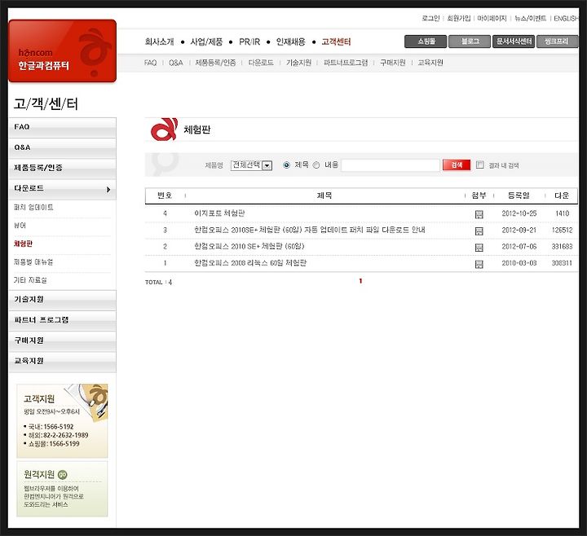Click the 블로그 button

tap(470, 42)
